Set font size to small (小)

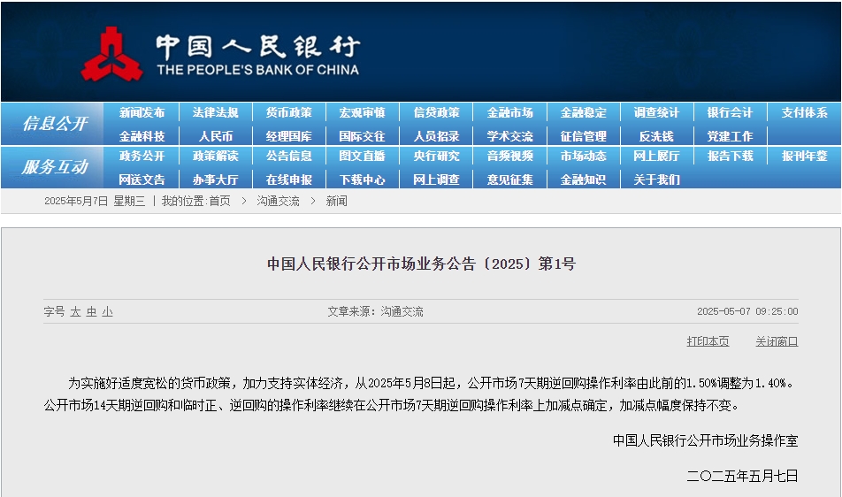pyautogui.click(x=107, y=312)
